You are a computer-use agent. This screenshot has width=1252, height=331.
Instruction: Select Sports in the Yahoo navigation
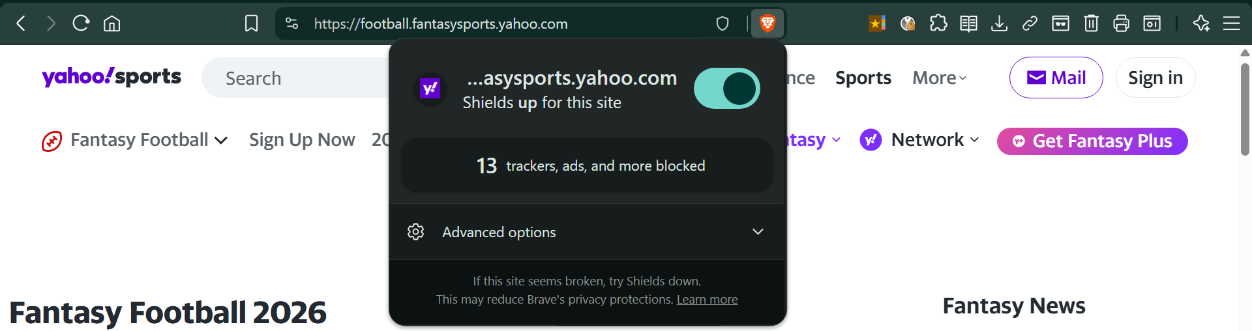863,78
